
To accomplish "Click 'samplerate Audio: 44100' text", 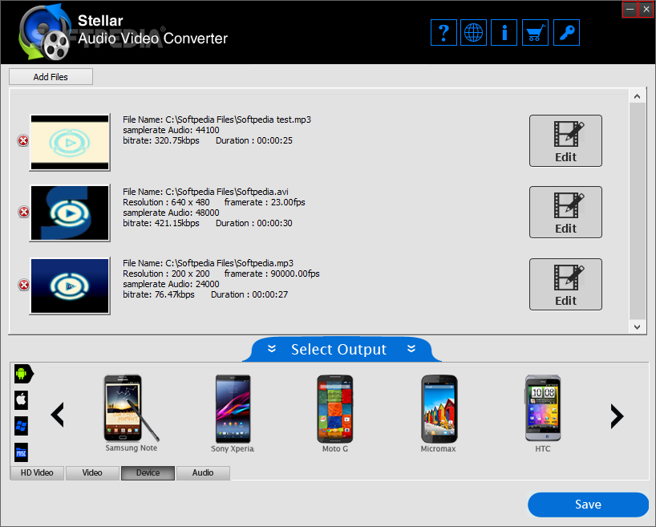I will (171, 130).
